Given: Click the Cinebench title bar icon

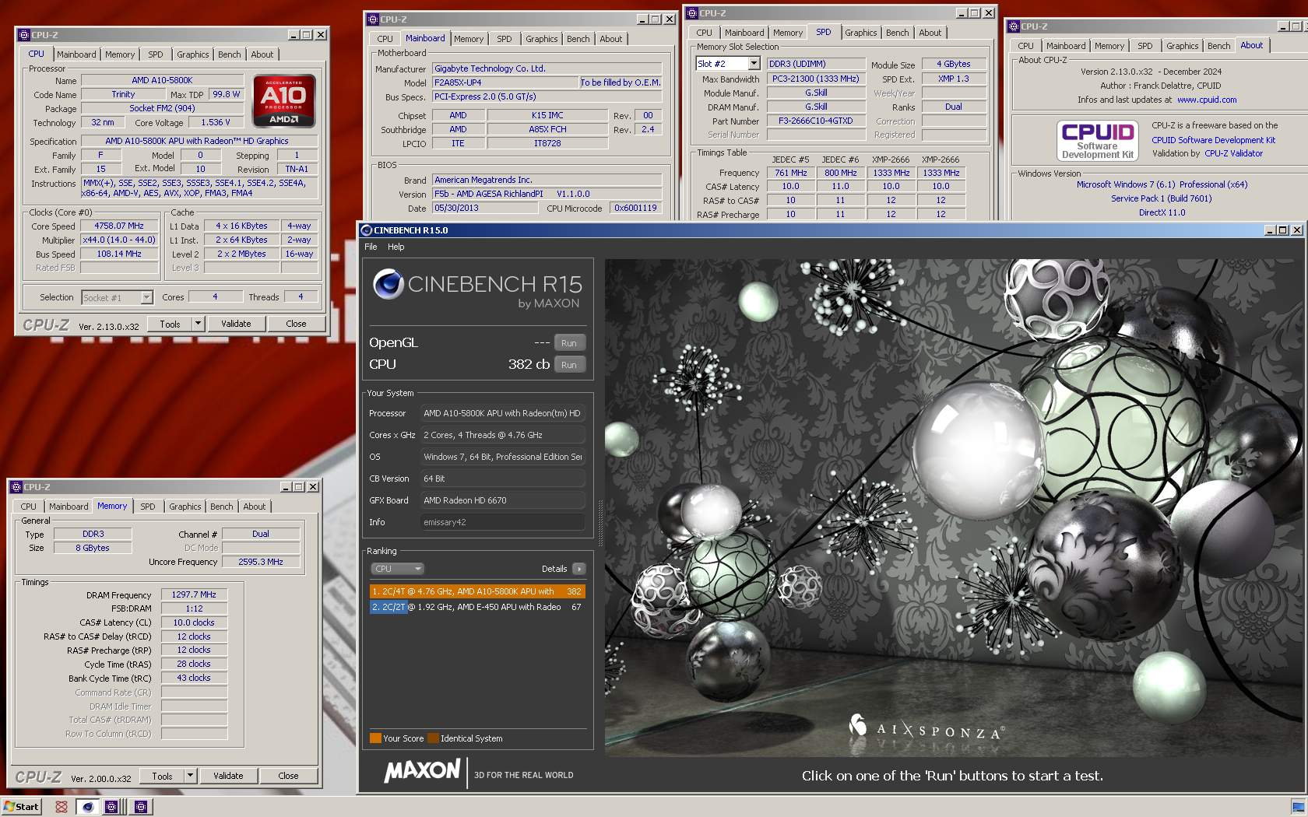Looking at the screenshot, I should [x=367, y=230].
